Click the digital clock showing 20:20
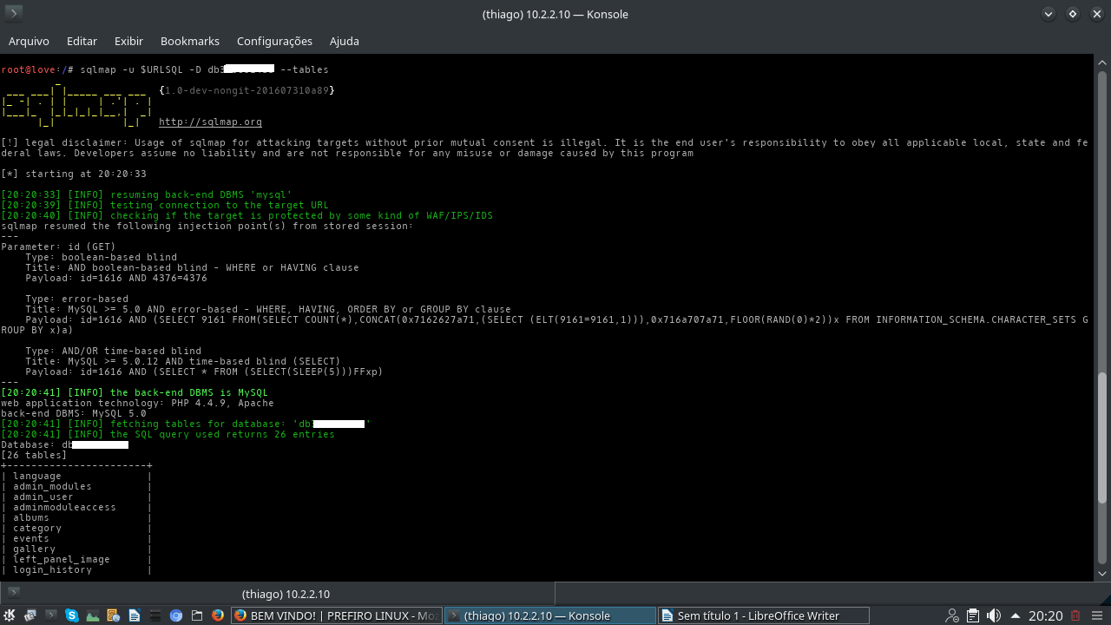The height and width of the screenshot is (625, 1111). 1045,615
